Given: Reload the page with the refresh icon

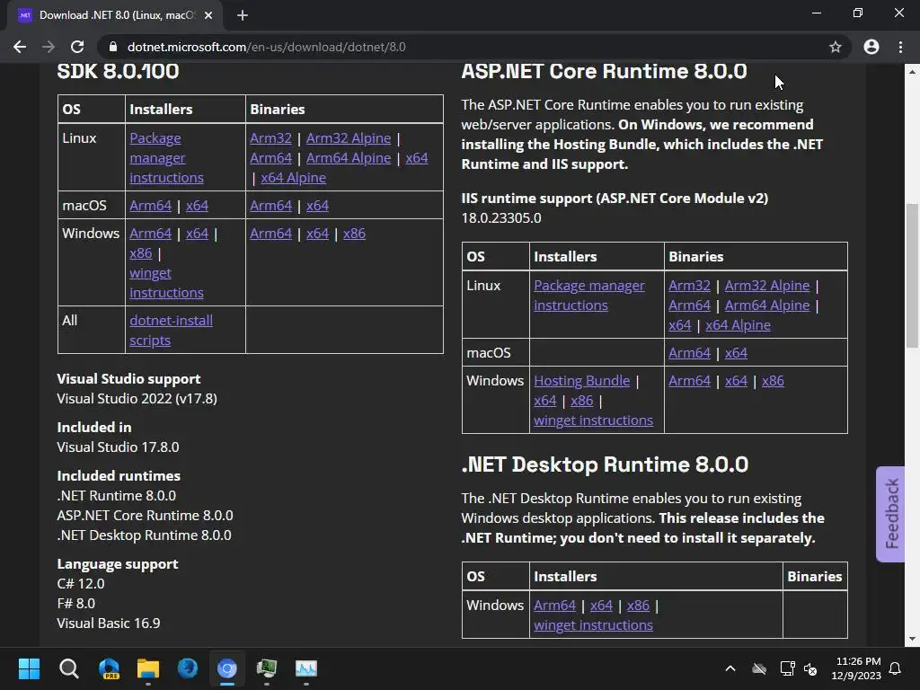Looking at the screenshot, I should [x=77, y=47].
